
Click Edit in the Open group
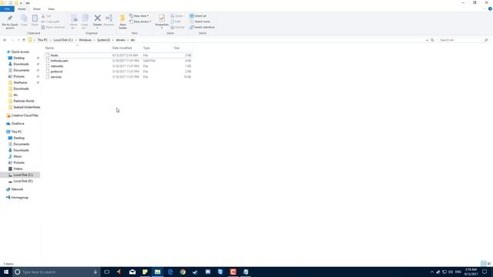tap(176, 22)
